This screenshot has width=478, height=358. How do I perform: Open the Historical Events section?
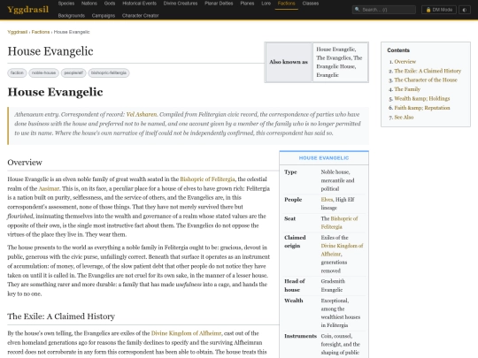(x=139, y=4)
